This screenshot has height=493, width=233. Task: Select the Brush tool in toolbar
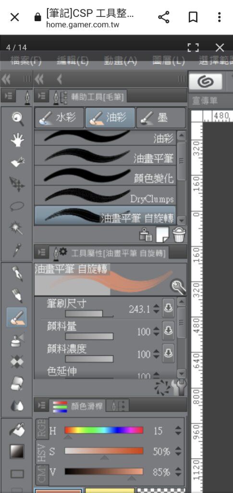click(x=17, y=317)
